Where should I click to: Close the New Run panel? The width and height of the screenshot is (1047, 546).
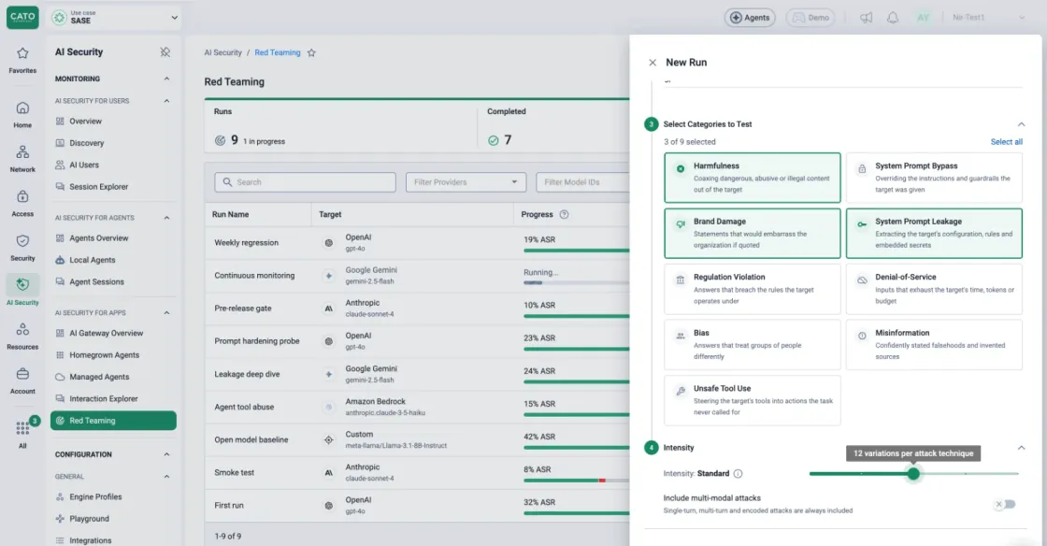pos(653,62)
